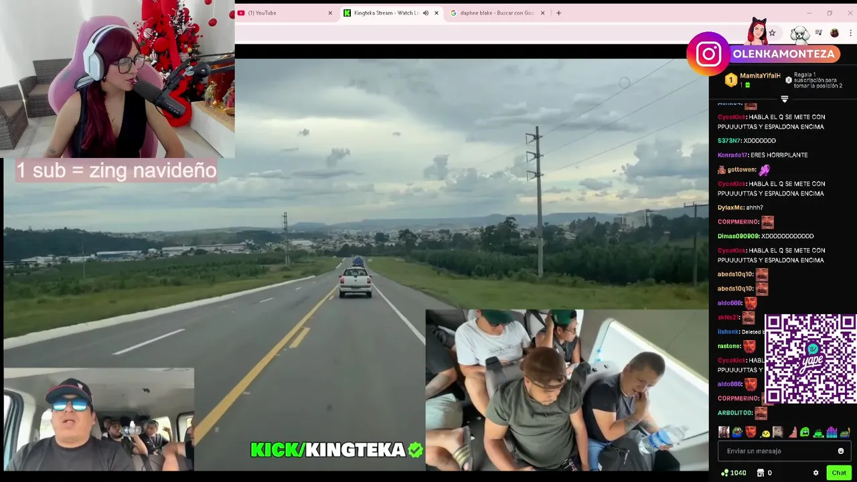Mute audio on the Kingteka Stream tab
The width and height of the screenshot is (857, 482).
pos(425,13)
